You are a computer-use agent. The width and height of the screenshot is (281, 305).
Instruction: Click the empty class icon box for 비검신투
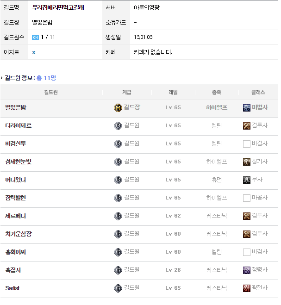pos(247,143)
